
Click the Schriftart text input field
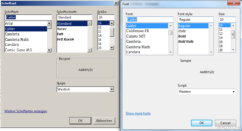click(28, 17)
